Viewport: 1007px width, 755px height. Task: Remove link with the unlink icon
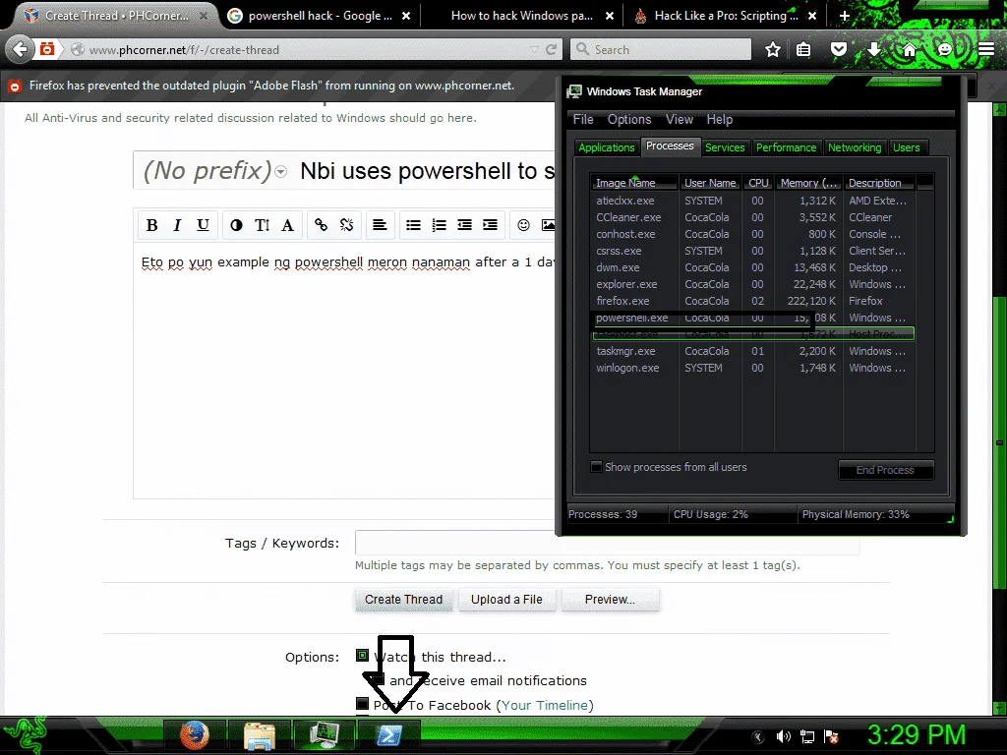click(x=347, y=225)
